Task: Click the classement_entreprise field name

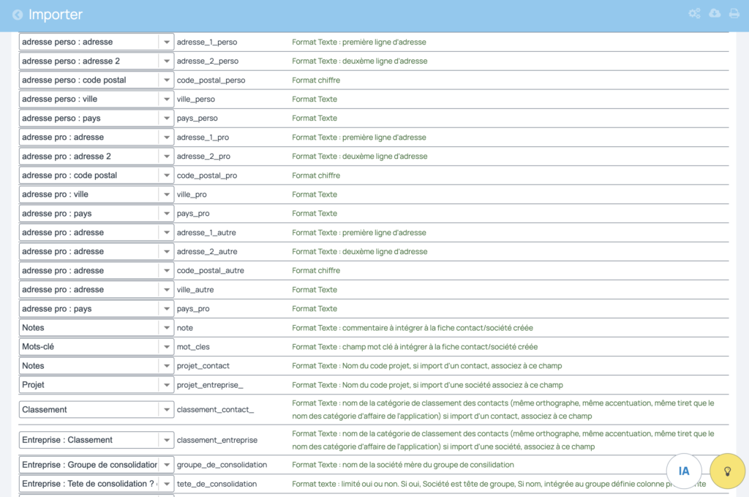Action: click(217, 440)
